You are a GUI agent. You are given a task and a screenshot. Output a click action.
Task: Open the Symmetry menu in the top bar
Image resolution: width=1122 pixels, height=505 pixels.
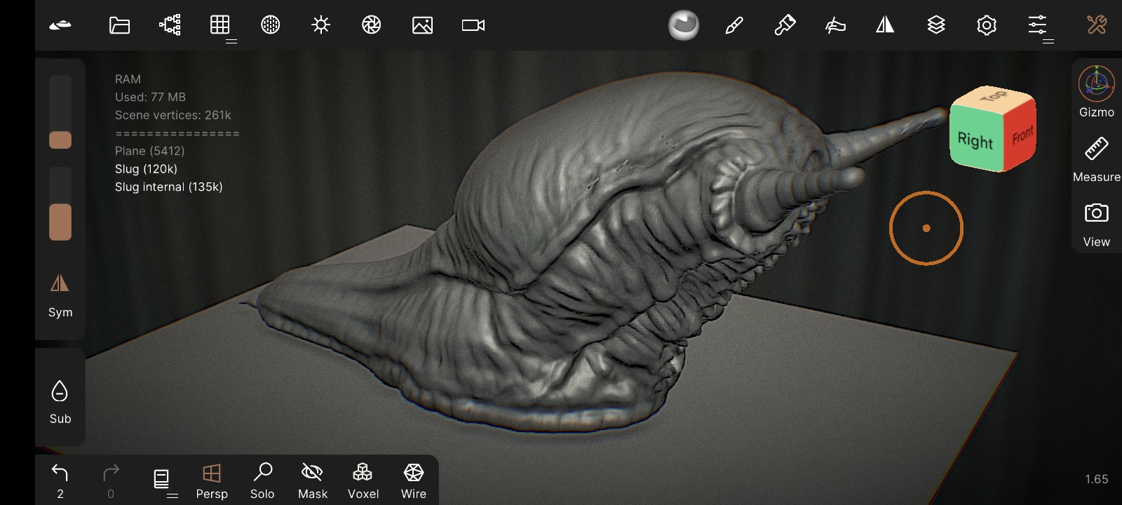(x=885, y=25)
